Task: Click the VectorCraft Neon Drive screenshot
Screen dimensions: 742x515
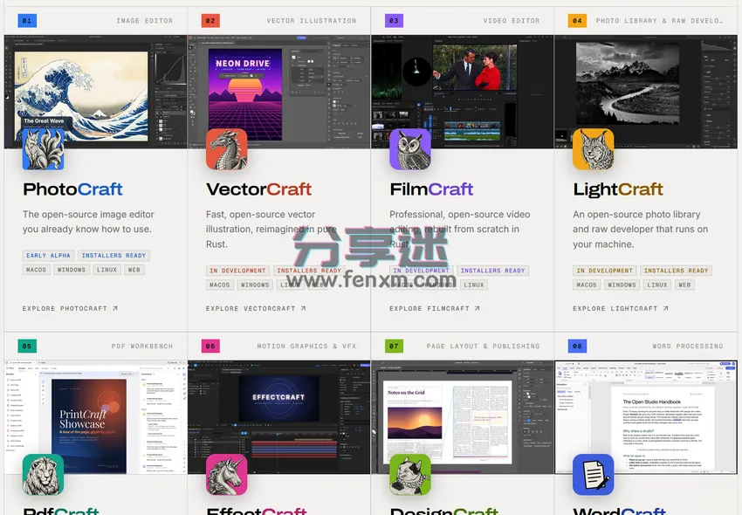Action: click(x=279, y=92)
